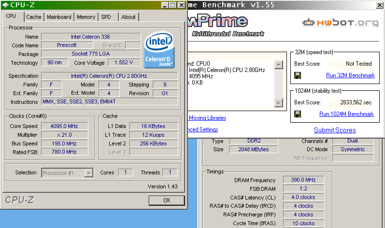This screenshot has width=385, height=228.
Task: Click the down arrow of wPrime info scrollbar
Action: click(x=278, y=103)
